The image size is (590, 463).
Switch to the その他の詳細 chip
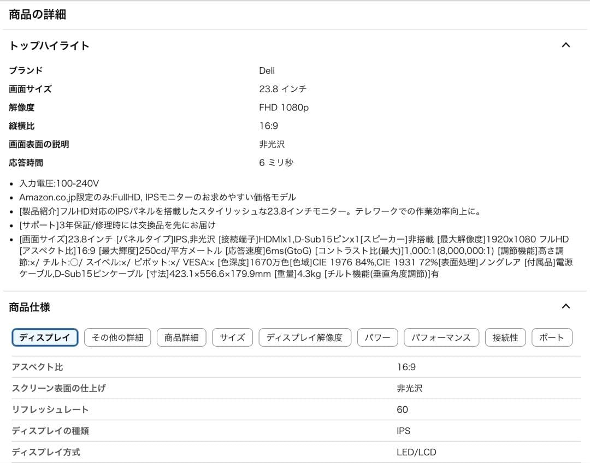coord(117,337)
